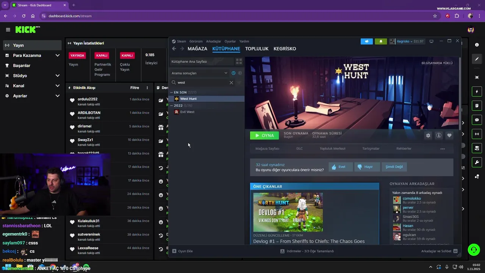Click the Kick capture frame icon
Image resolution: width=485 pixels, height=273 pixels.
pyautogui.click(x=477, y=77)
